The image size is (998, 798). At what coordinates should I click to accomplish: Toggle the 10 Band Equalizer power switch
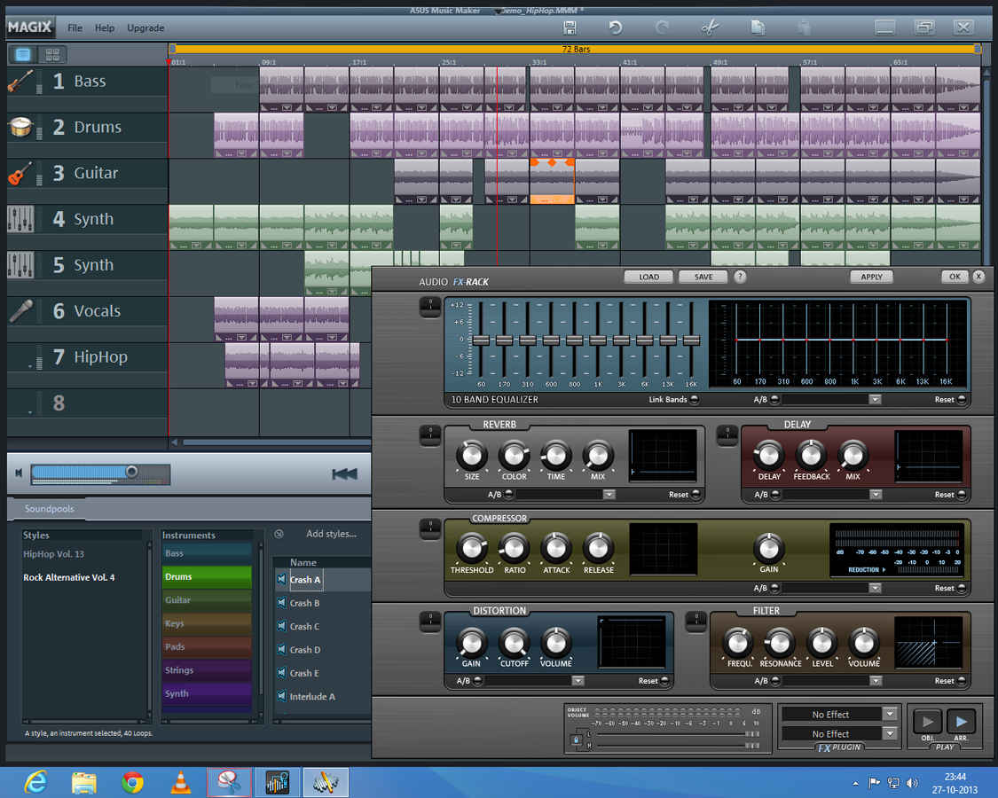[430, 307]
